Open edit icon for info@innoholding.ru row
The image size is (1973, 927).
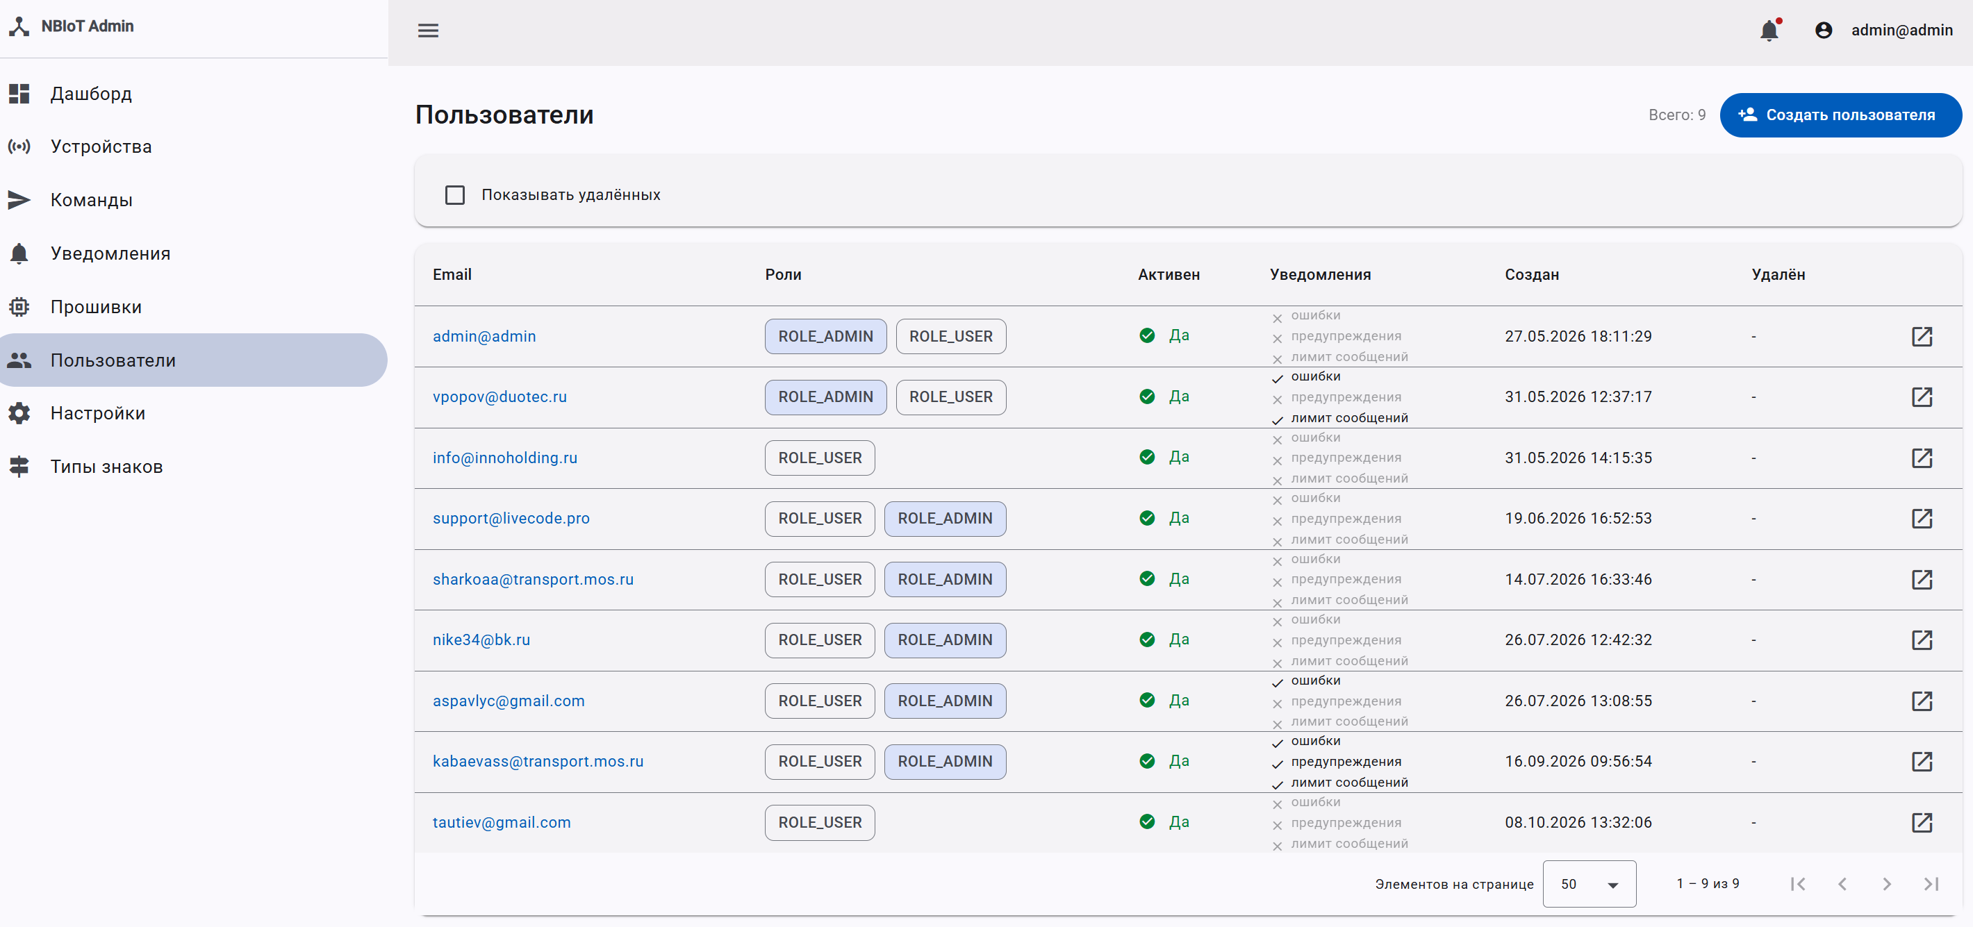pyautogui.click(x=1922, y=458)
